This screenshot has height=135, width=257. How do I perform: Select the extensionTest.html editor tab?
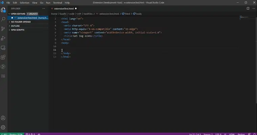(64, 8)
